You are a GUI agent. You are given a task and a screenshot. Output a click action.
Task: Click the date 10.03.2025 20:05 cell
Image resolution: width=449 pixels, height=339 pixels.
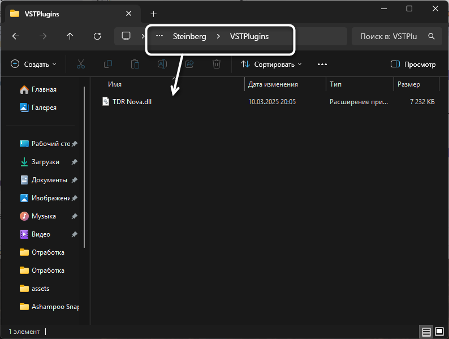(x=272, y=102)
